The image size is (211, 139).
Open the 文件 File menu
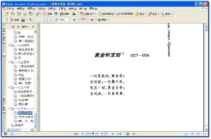(x=10, y=8)
